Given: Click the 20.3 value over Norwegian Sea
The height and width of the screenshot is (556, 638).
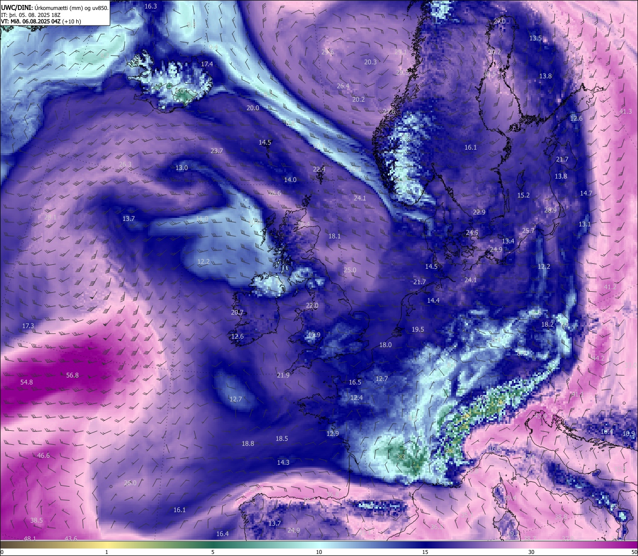Looking at the screenshot, I should pos(370,62).
